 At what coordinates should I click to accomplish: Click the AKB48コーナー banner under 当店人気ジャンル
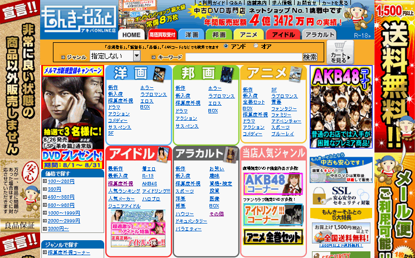(x=273, y=184)
